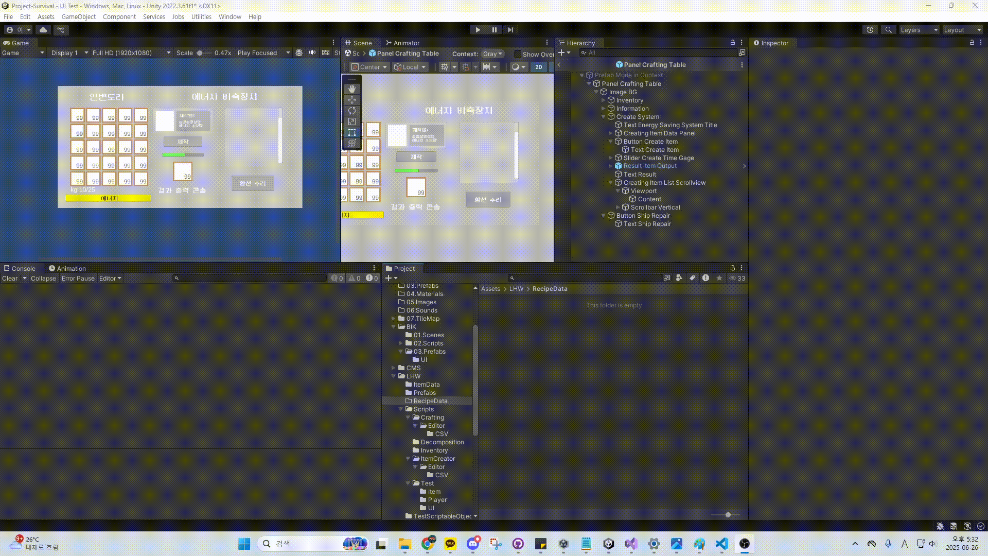Click the Step frame button
Viewport: 988px width, 556px height.
tap(510, 30)
